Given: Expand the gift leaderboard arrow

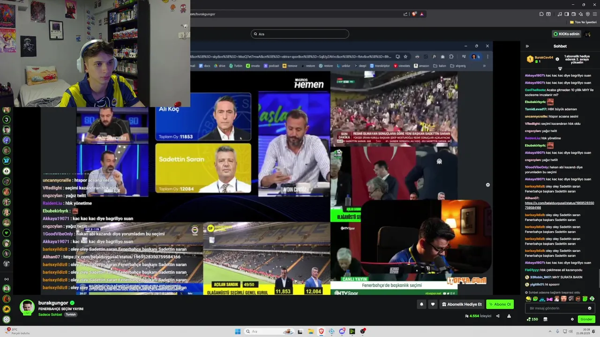Looking at the screenshot, I should [560, 69].
